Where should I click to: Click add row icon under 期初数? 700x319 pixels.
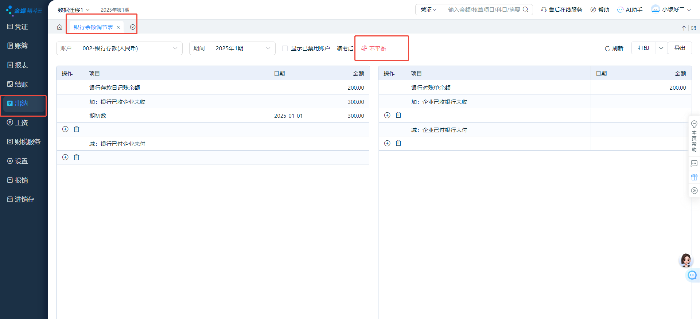(65, 129)
